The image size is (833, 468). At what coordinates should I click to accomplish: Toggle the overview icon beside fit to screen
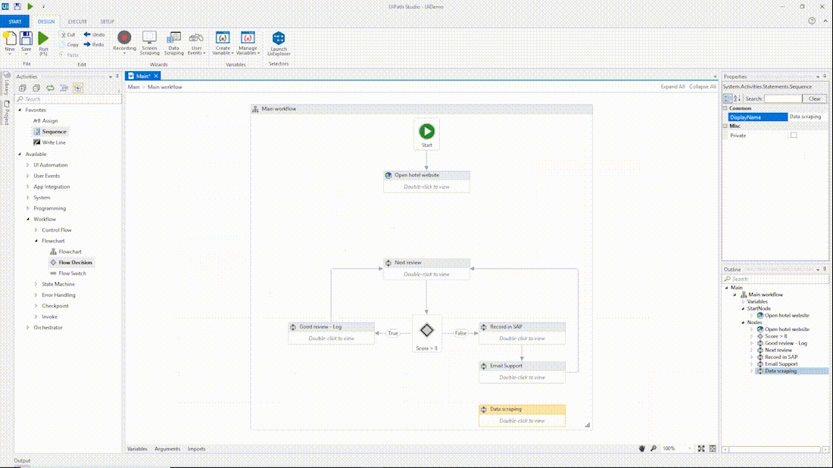pos(713,448)
